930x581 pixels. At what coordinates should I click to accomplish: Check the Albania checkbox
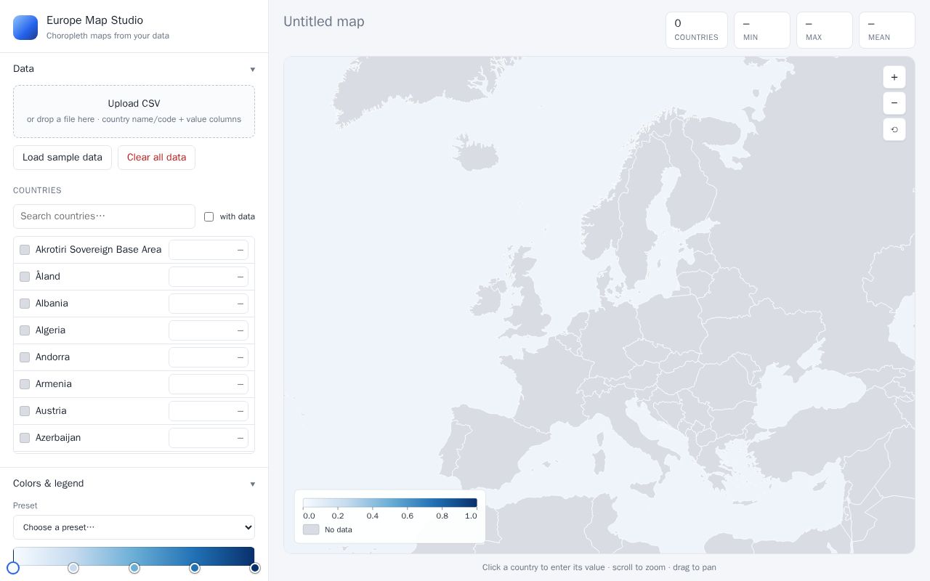point(25,304)
